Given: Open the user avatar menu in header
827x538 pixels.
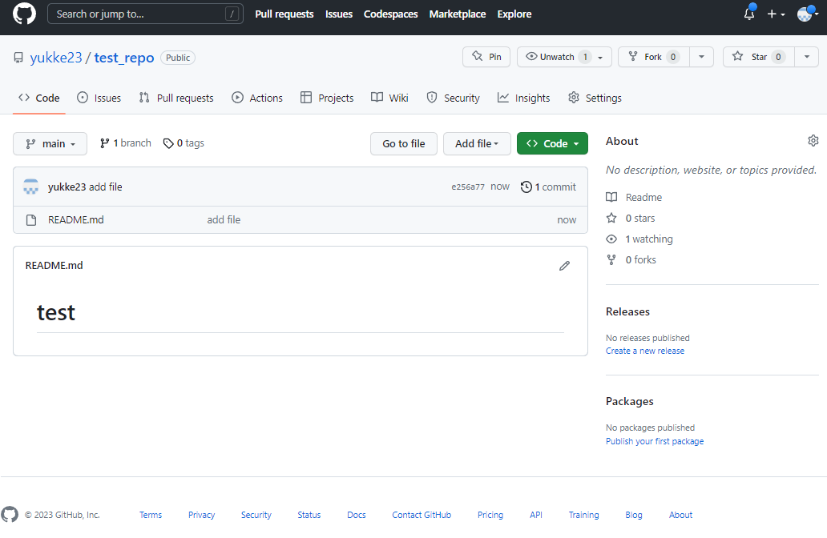Looking at the screenshot, I should pos(808,14).
